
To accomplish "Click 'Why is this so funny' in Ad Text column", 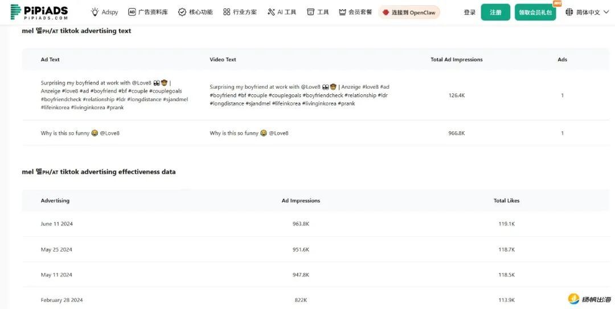I will 80,133.
